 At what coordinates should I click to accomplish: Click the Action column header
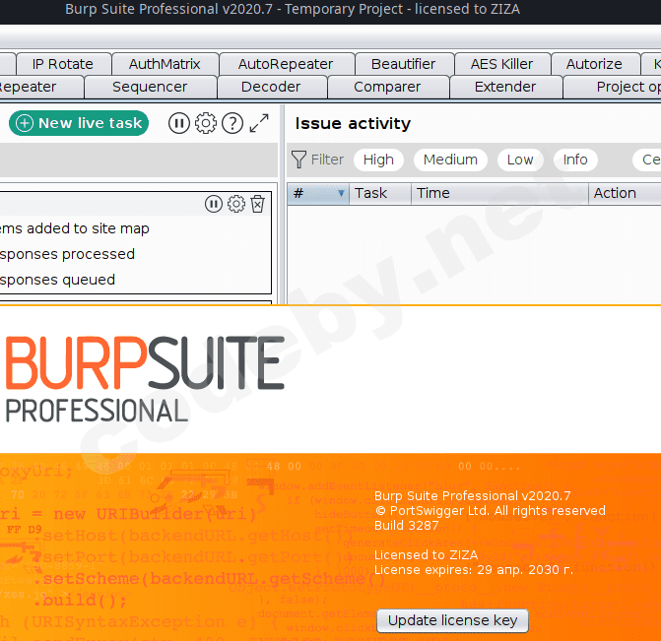[625, 193]
